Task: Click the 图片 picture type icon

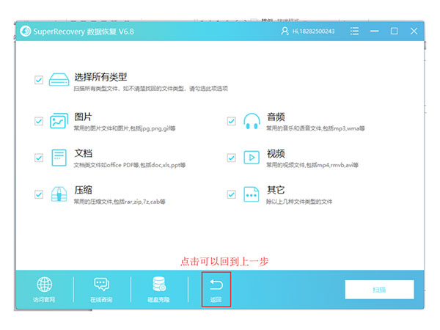Action: [x=59, y=121]
